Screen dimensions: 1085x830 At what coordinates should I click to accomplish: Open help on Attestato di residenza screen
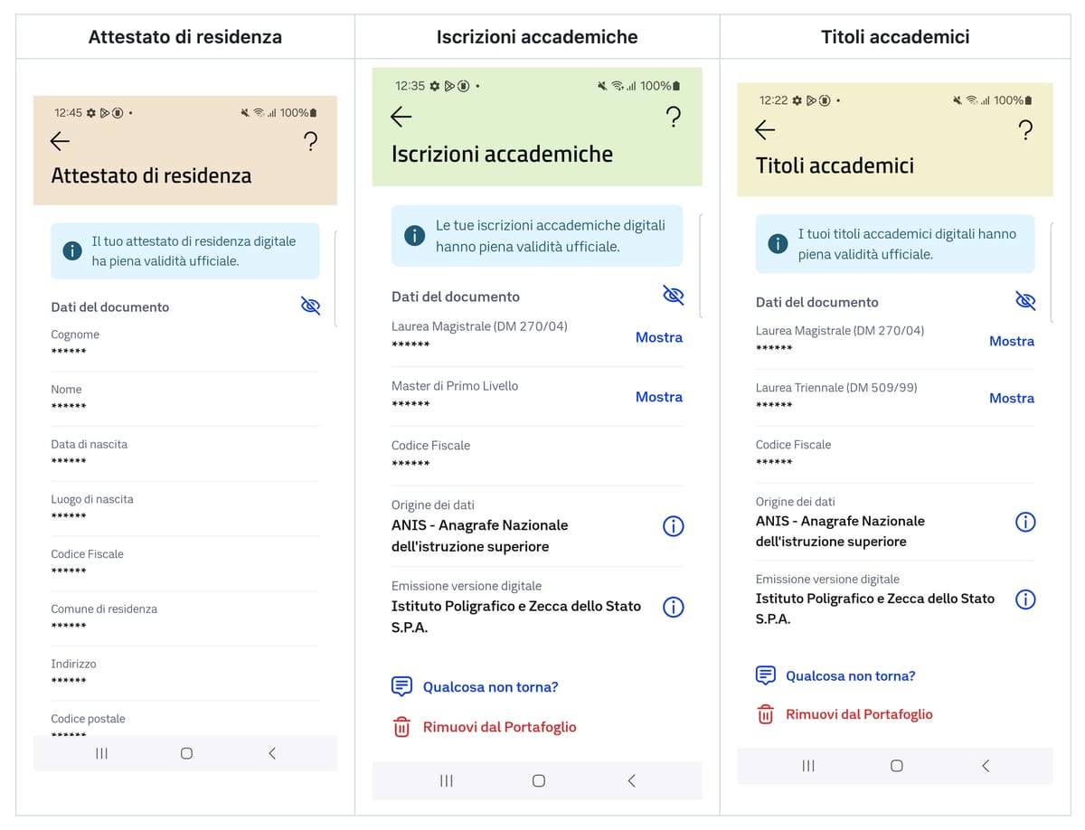pyautogui.click(x=310, y=141)
